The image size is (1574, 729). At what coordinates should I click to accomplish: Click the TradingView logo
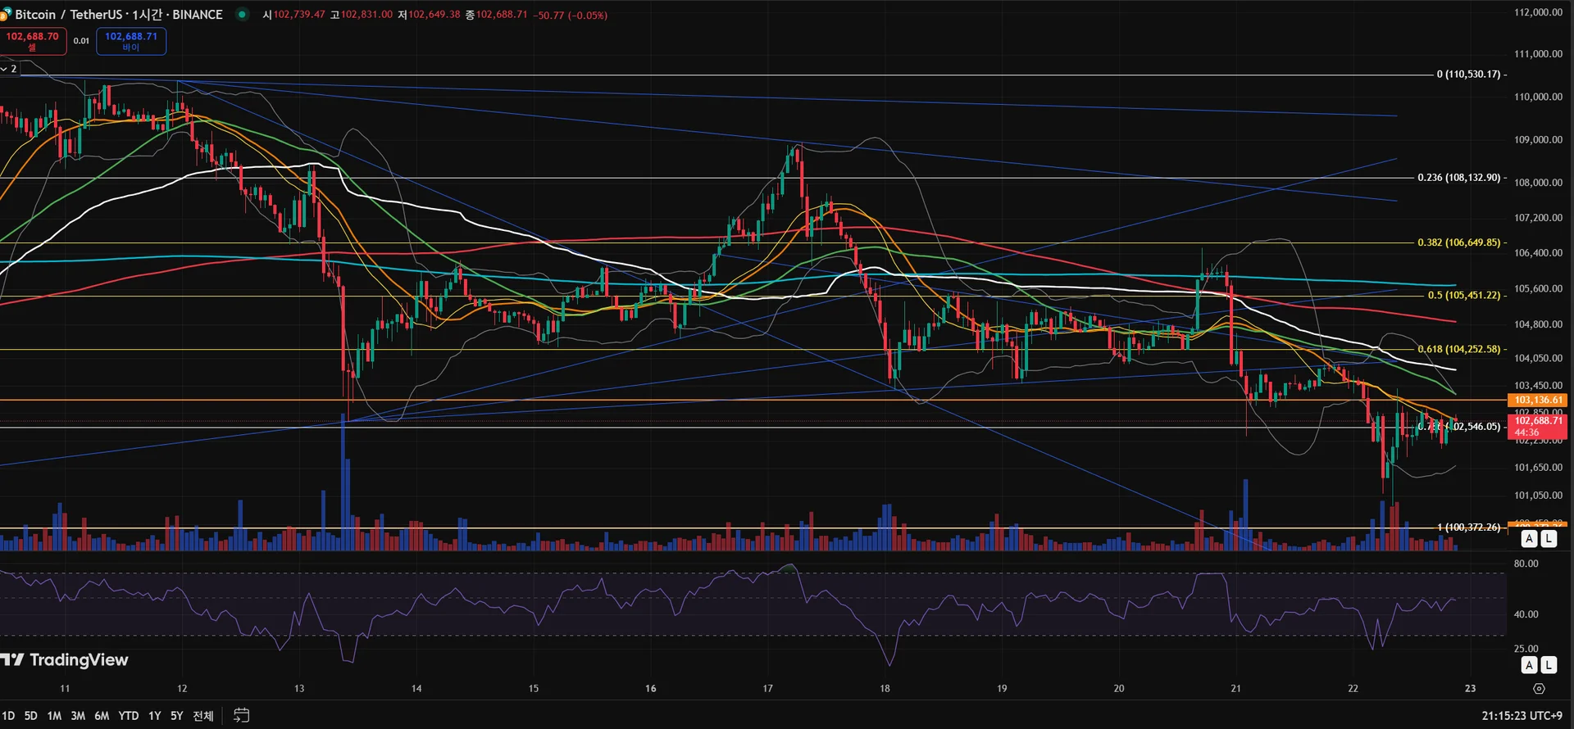[65, 660]
